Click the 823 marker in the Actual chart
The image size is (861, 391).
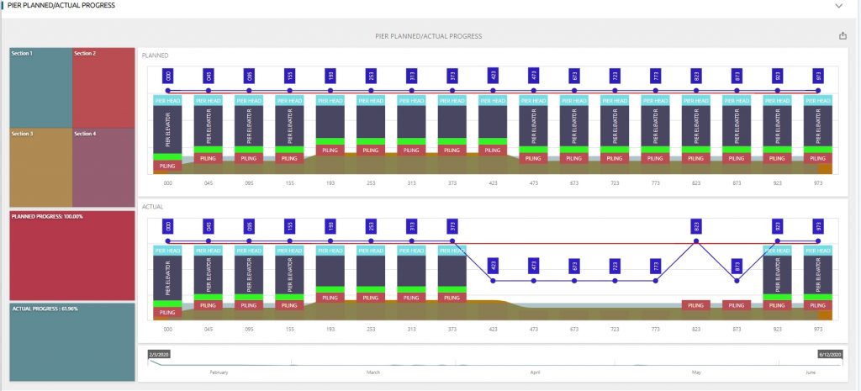click(x=696, y=226)
